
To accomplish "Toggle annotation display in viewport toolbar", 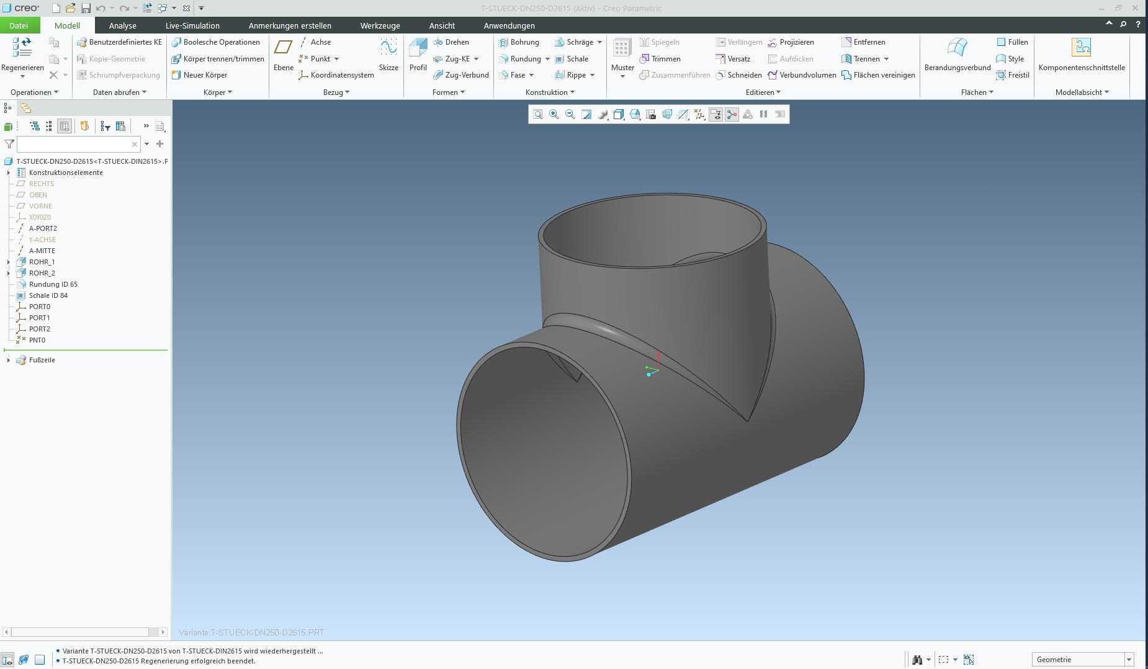I will pos(715,114).
